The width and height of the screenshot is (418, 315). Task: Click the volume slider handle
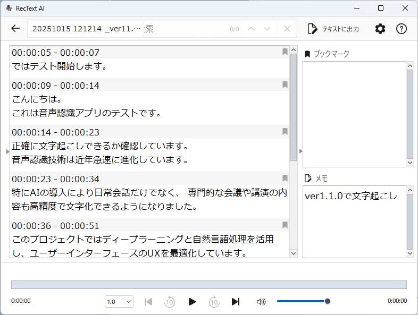[x=328, y=301]
